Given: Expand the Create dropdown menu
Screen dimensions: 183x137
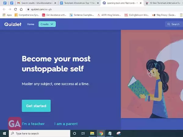Looking at the screenshot, I should coord(47,24).
